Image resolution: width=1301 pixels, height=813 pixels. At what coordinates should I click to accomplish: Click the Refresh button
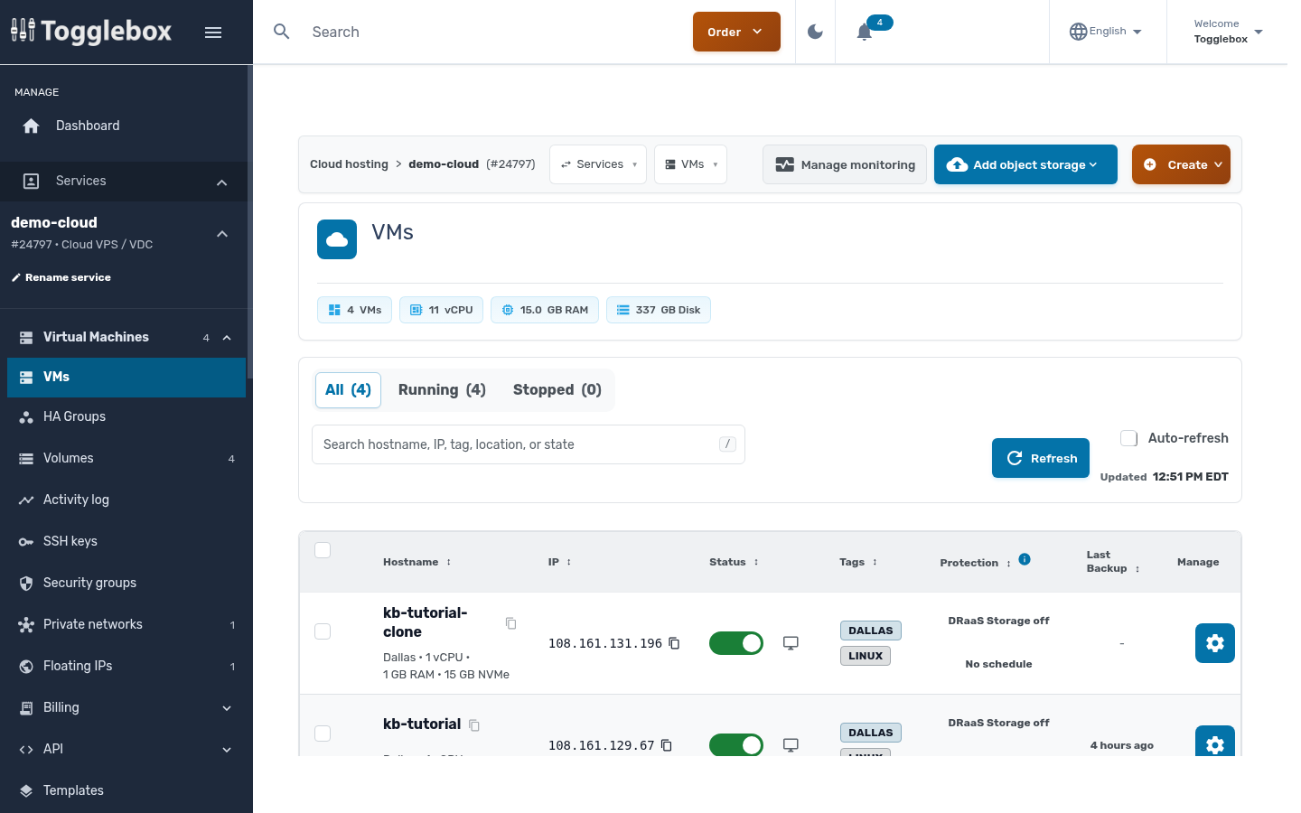(1041, 458)
